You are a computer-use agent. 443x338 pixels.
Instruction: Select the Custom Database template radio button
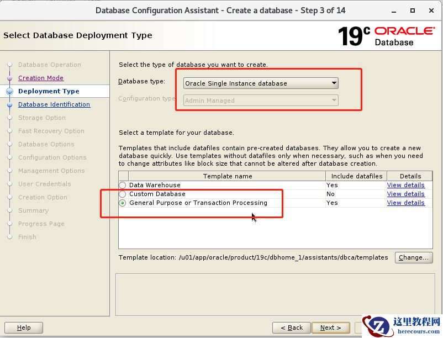[122, 194]
